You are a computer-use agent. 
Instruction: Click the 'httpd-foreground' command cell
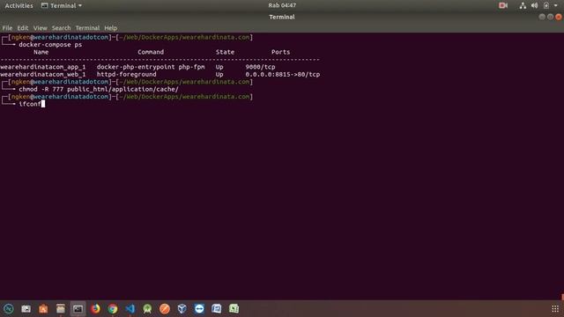tap(127, 74)
